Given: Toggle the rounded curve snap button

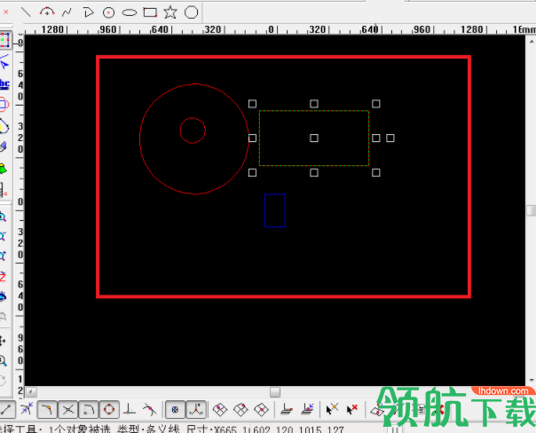Looking at the screenshot, I should (89, 409).
